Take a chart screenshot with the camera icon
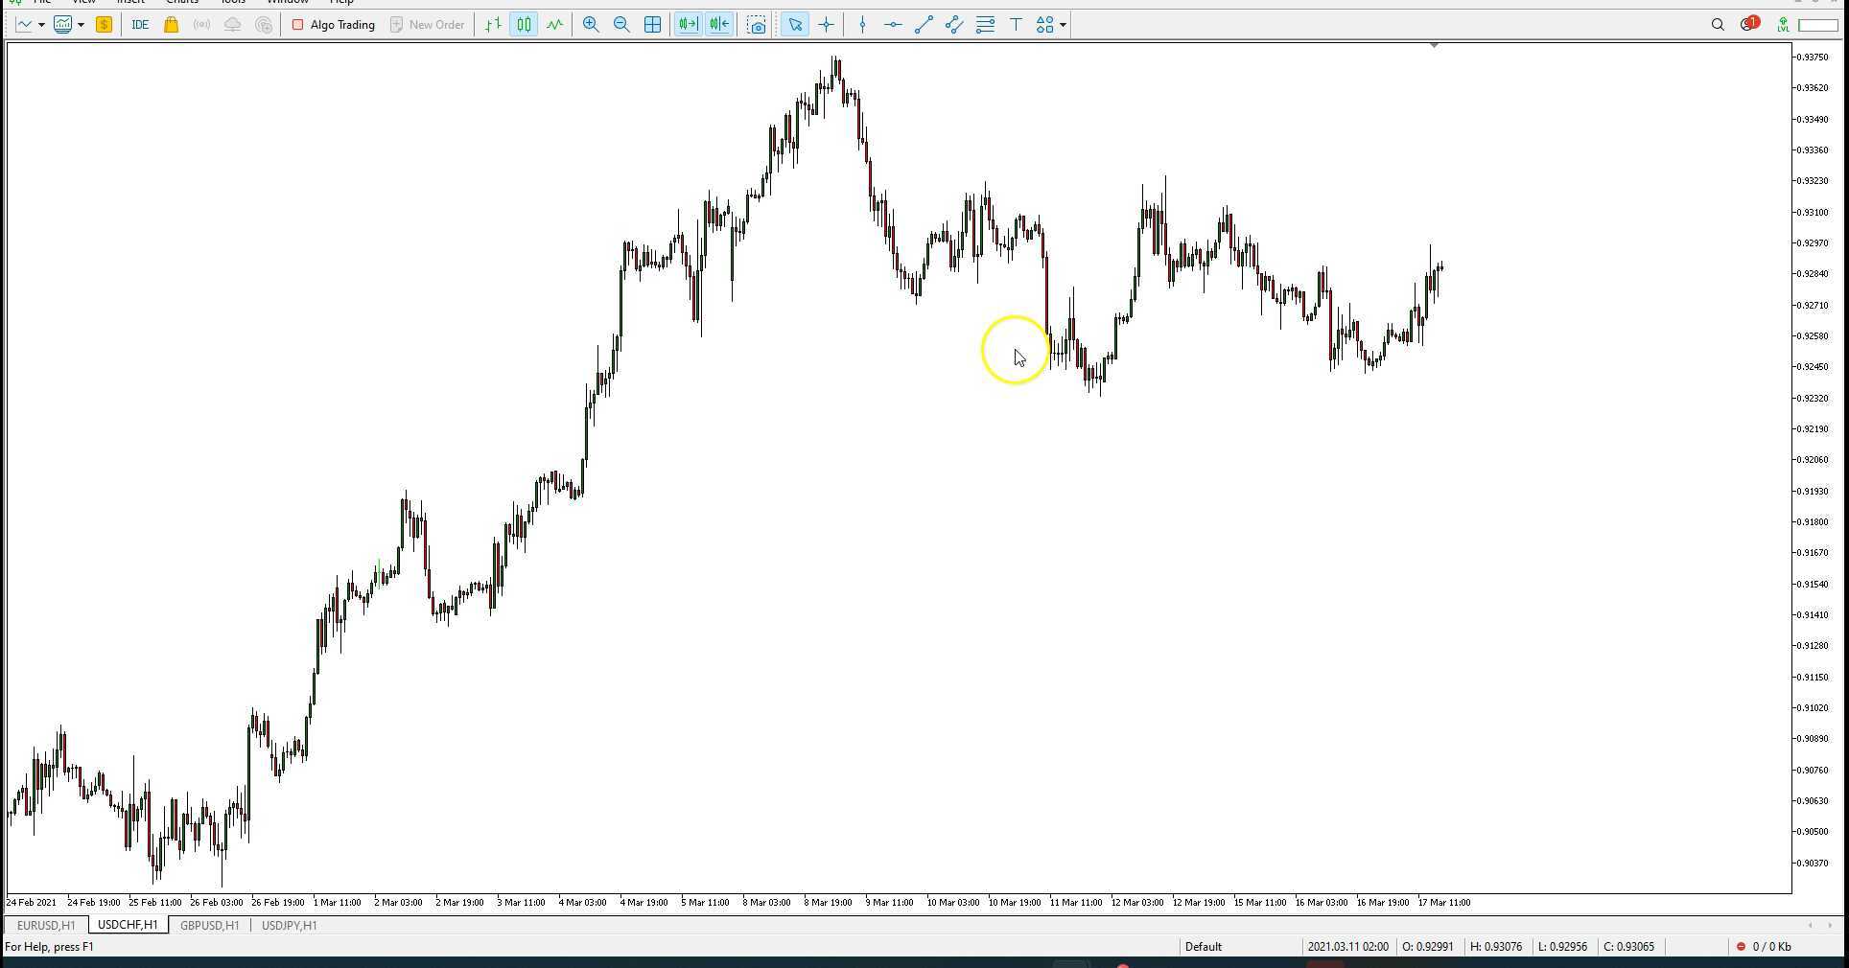 coord(756,24)
